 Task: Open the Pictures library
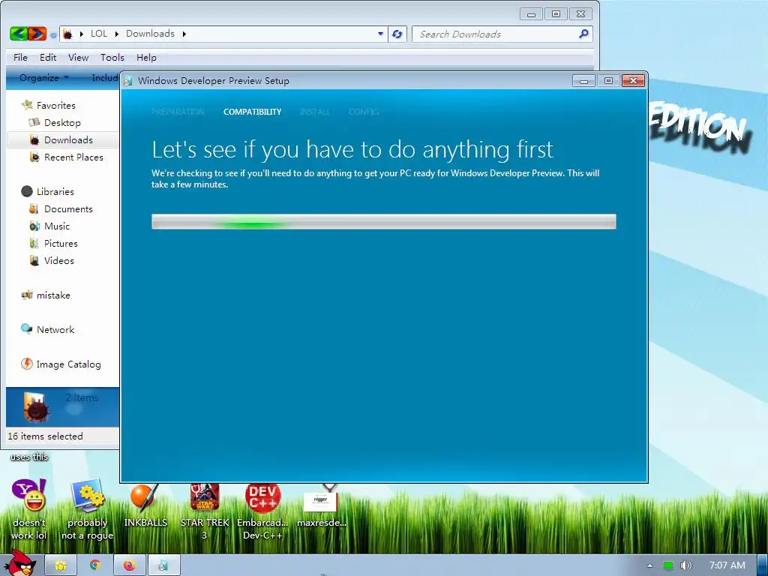pyautogui.click(x=61, y=244)
